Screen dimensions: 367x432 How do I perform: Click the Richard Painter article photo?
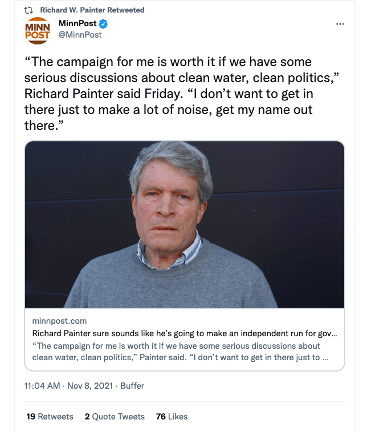[184, 224]
